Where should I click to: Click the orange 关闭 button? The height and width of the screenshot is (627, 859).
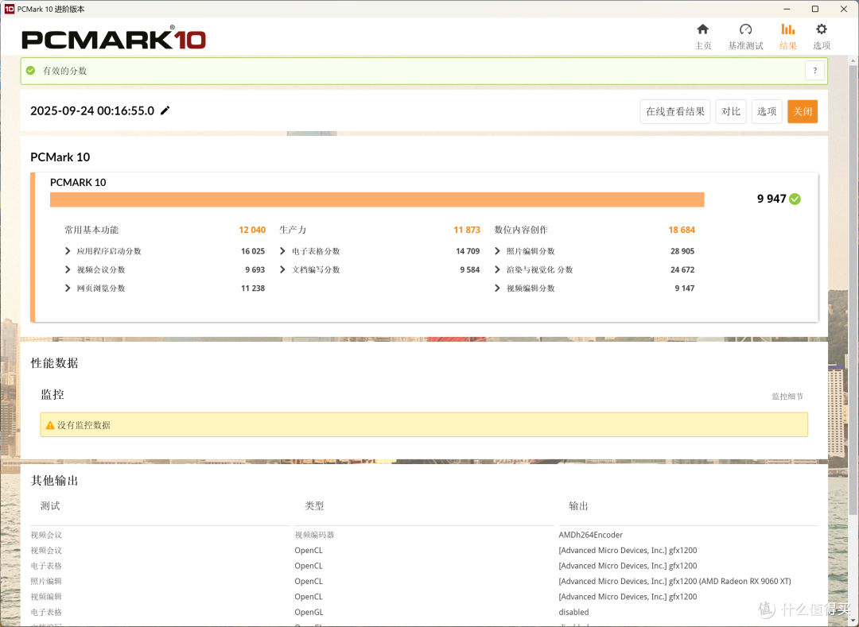tap(803, 111)
